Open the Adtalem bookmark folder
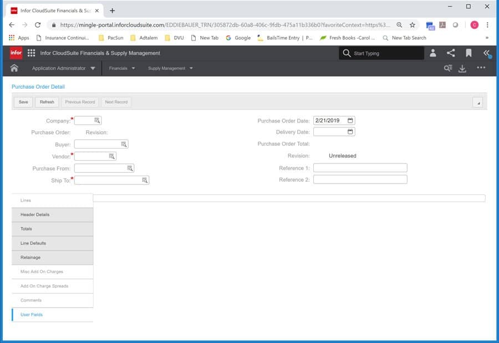This screenshot has width=499, height=343. [144, 38]
